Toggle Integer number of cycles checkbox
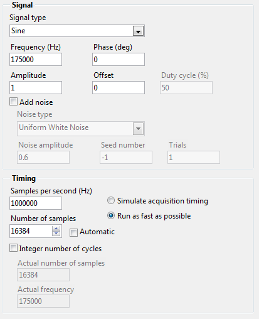This screenshot has height=319, width=259. coord(13,248)
